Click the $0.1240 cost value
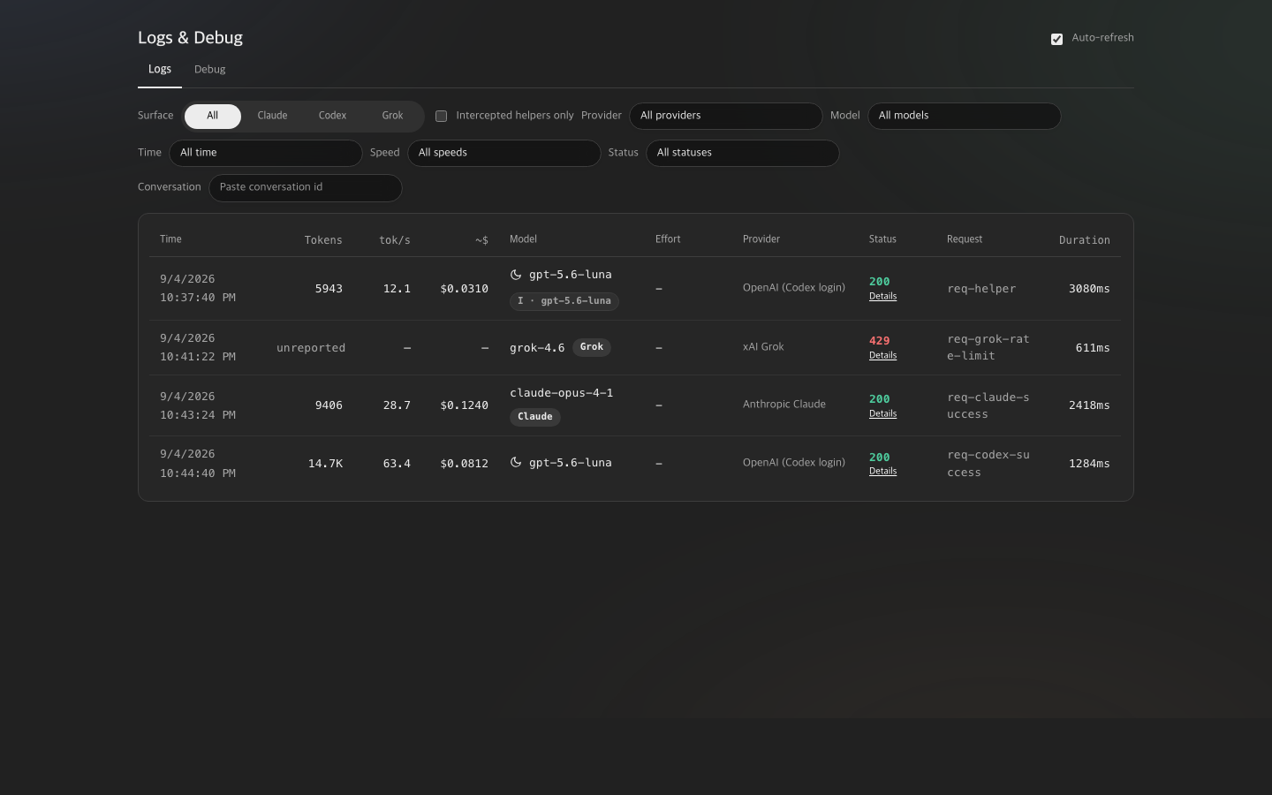The width and height of the screenshot is (1272, 795). pyautogui.click(x=465, y=405)
